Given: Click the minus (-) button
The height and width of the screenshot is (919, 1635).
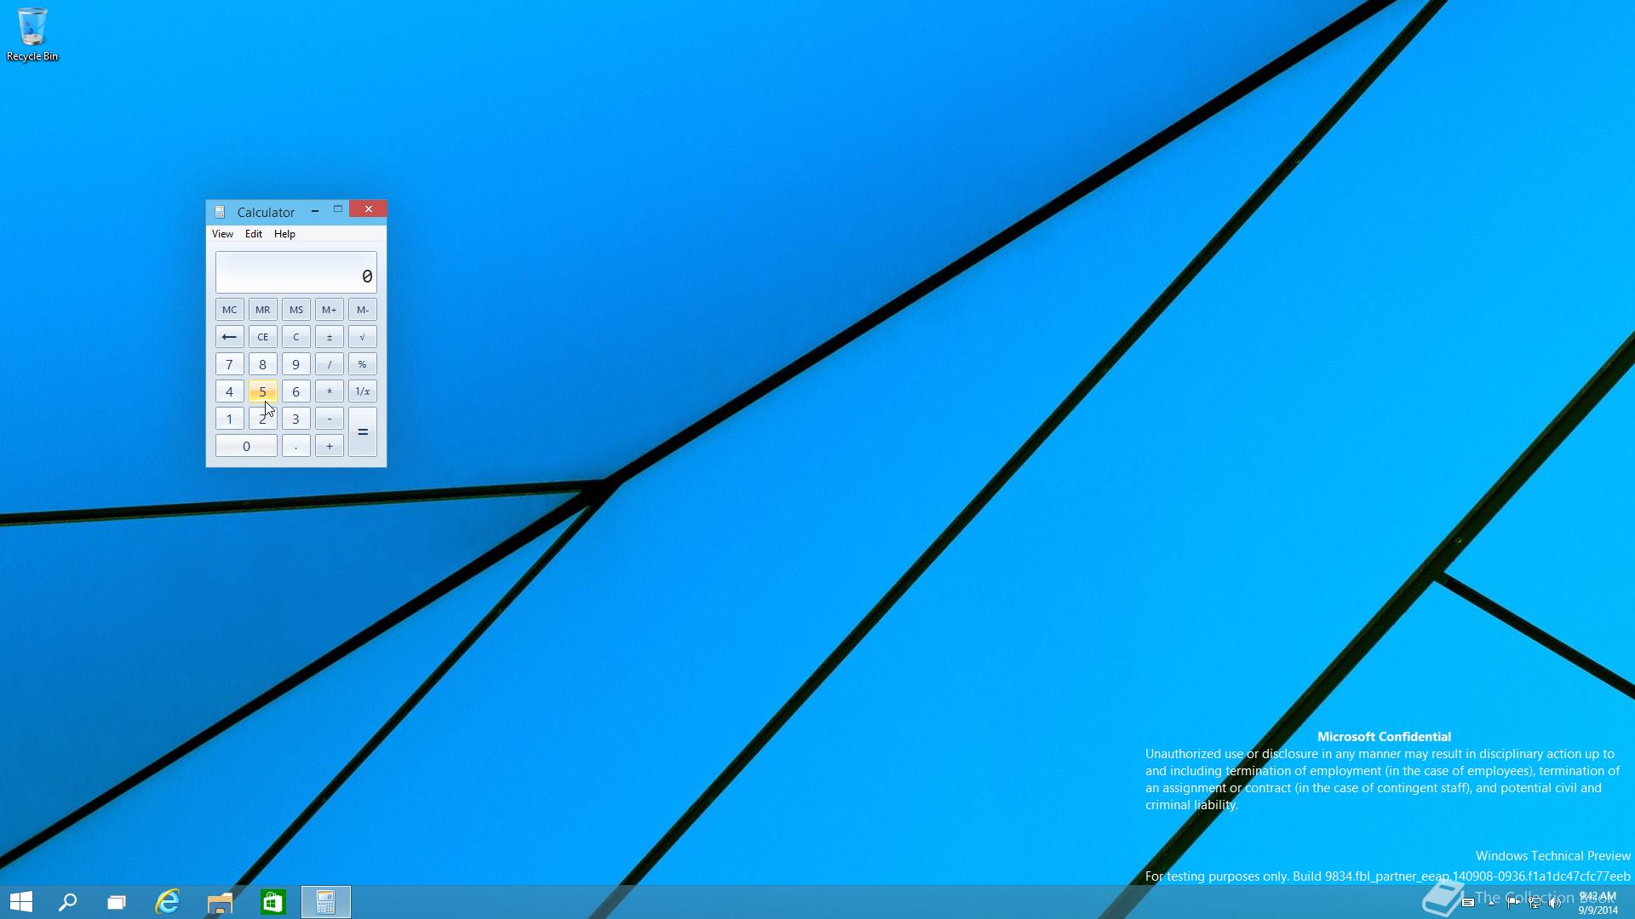Looking at the screenshot, I should coord(329,419).
